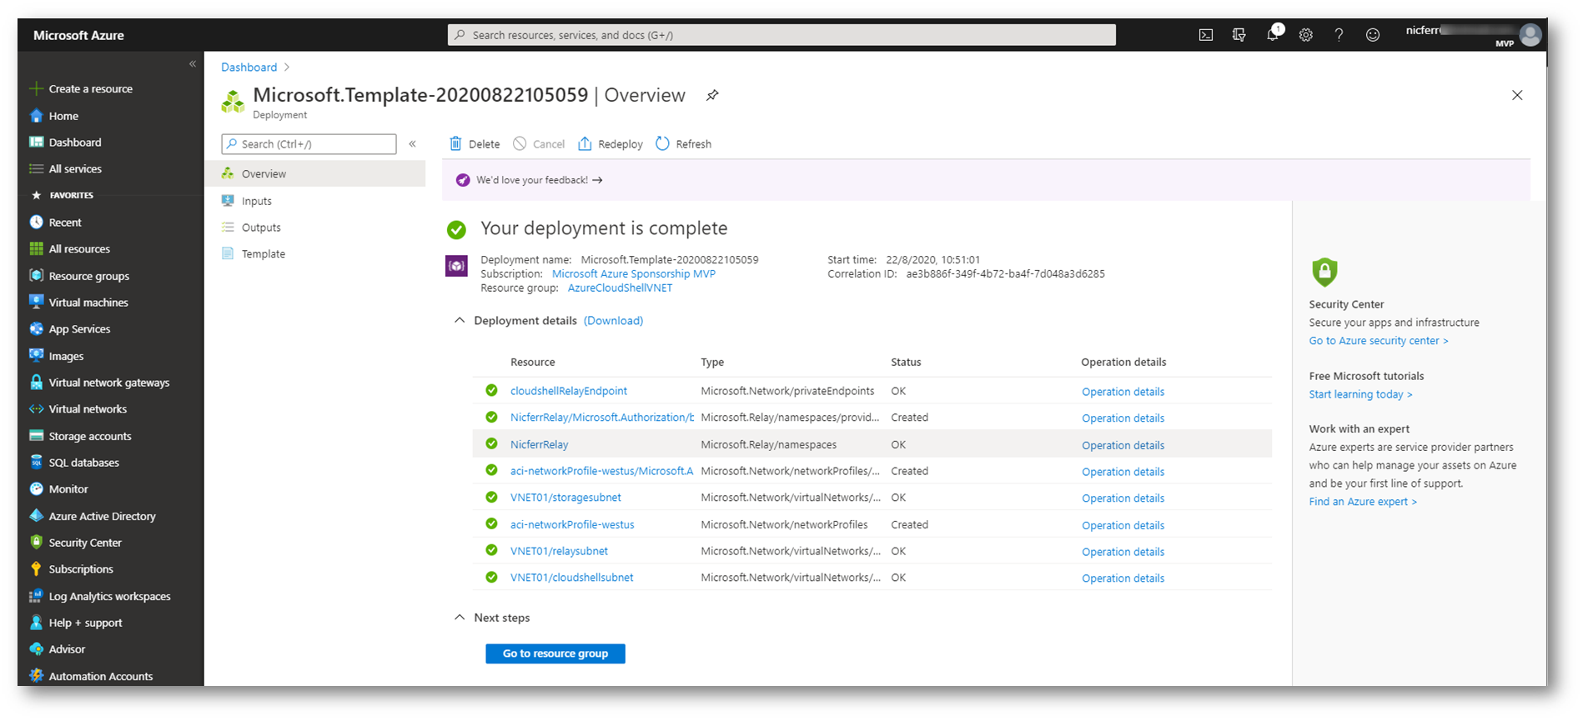Open aci-networkProfile-westus resource

point(572,525)
